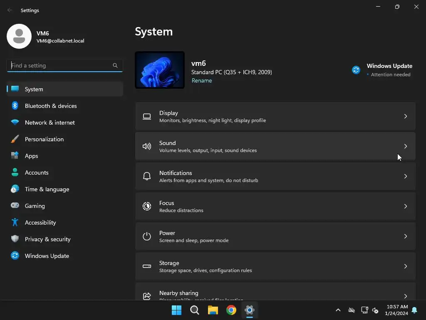Viewport: 426px width, 320px height.
Task: Open Time & language settings
Action: (64, 189)
